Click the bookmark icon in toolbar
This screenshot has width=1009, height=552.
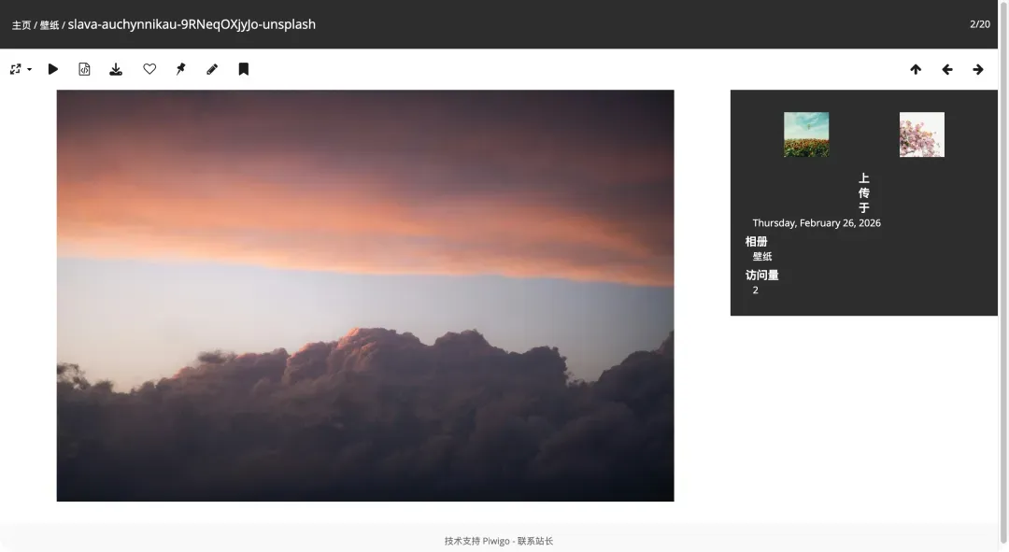coord(244,69)
